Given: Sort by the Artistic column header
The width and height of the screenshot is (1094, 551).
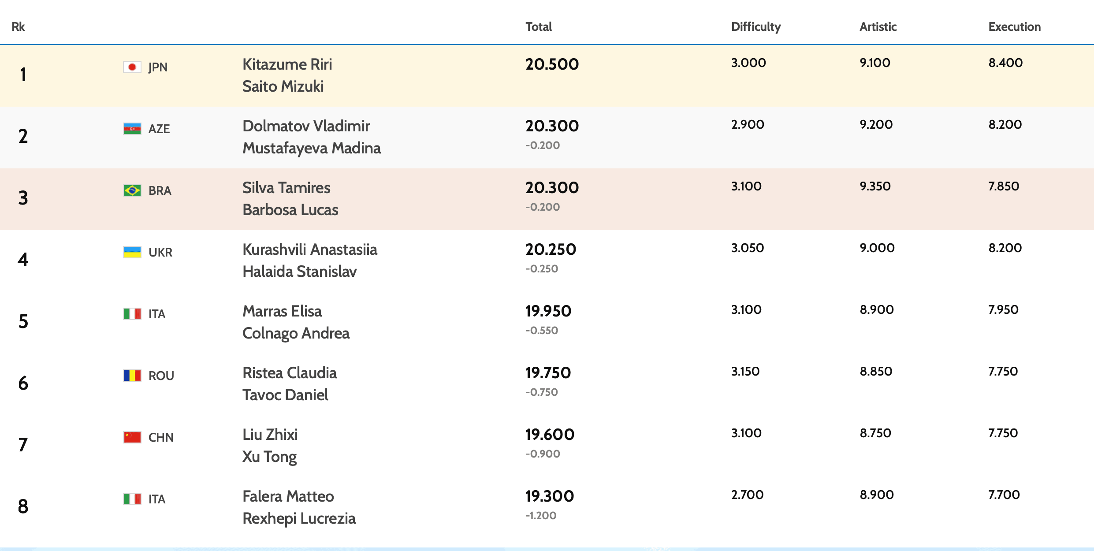Looking at the screenshot, I should click(x=878, y=27).
